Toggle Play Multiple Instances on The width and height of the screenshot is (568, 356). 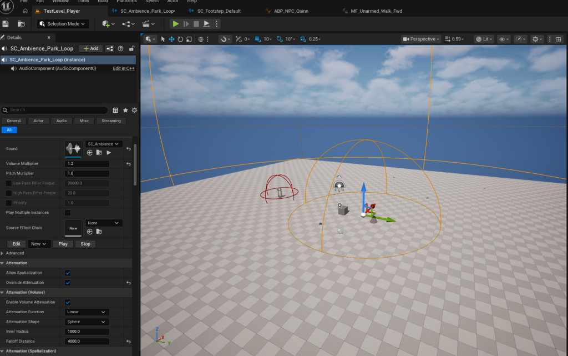(x=68, y=212)
